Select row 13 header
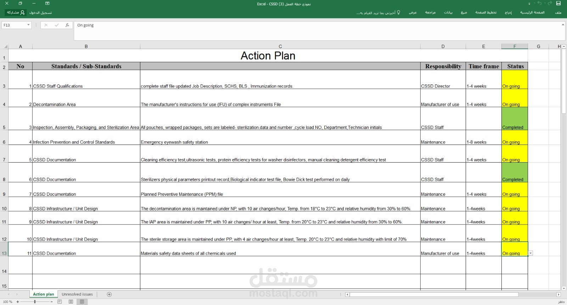Viewport: 567px width, 305px height. pos(4,249)
